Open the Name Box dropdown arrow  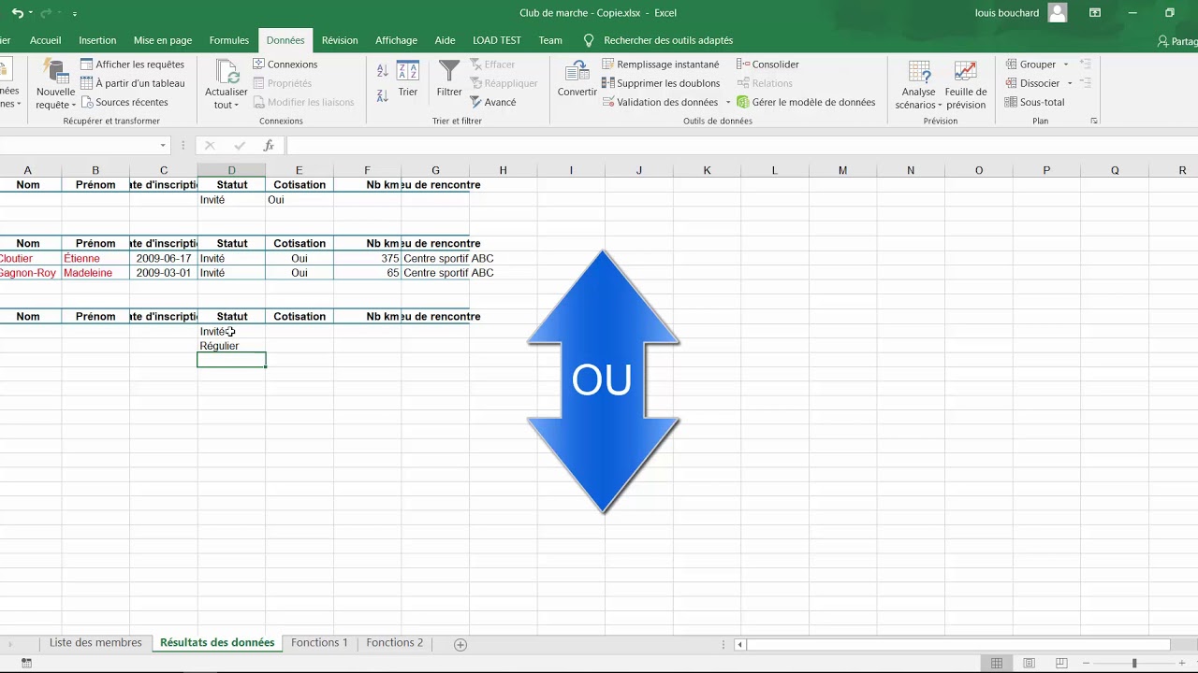point(163,146)
